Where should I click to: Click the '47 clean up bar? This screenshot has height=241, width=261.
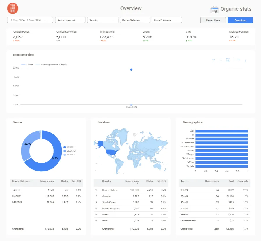(x=221, y=158)
